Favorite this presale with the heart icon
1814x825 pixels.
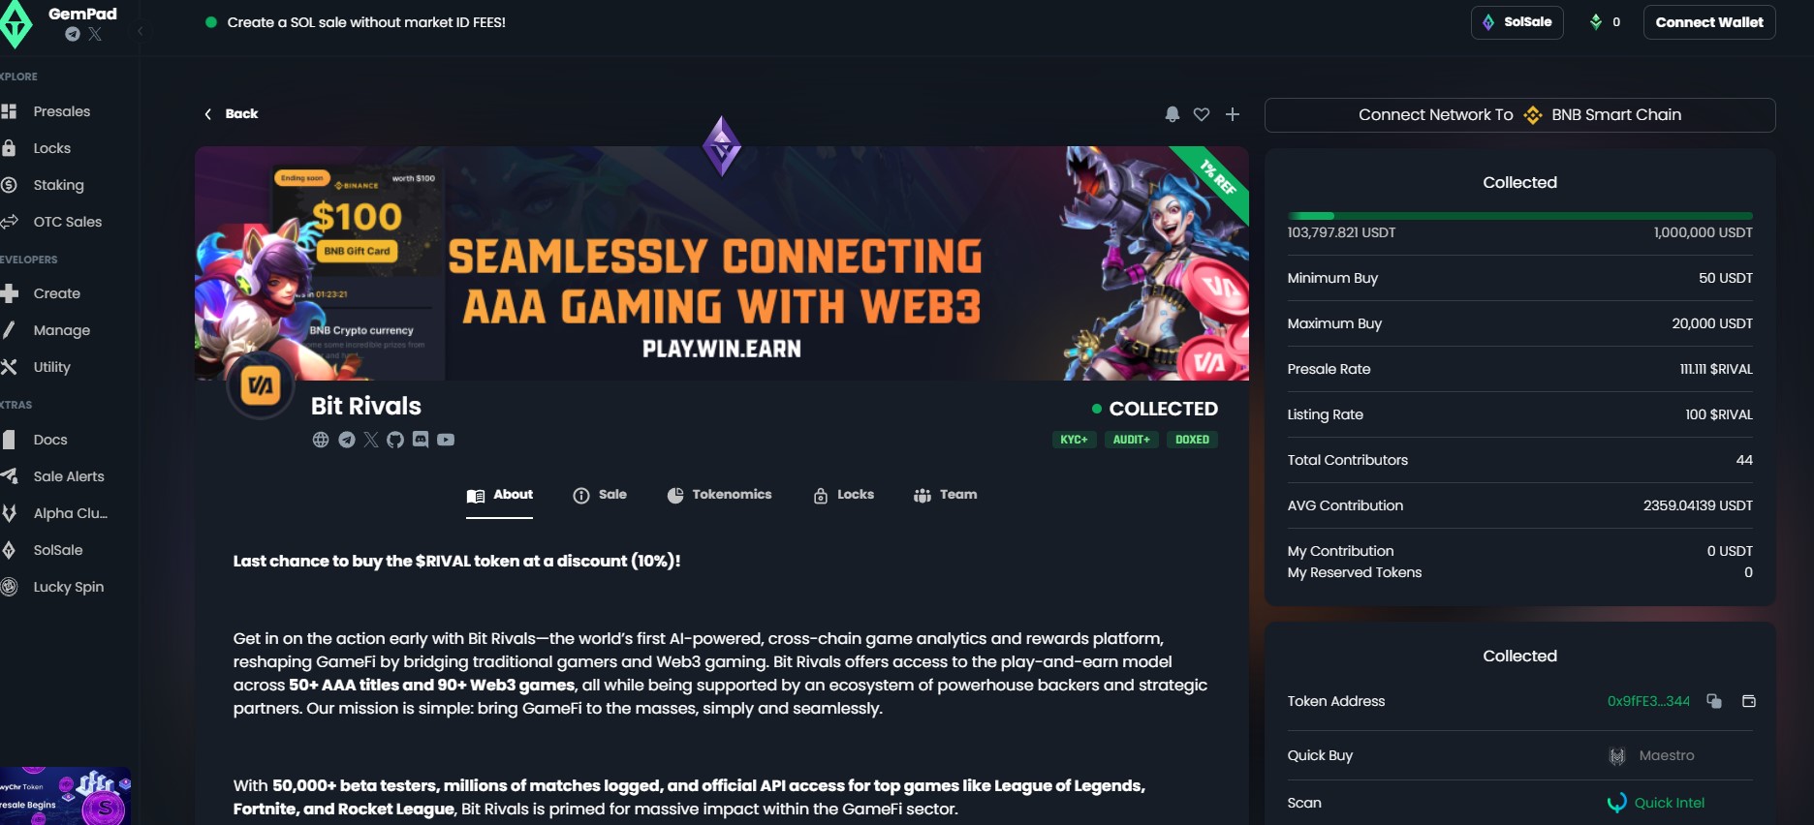pyautogui.click(x=1202, y=114)
